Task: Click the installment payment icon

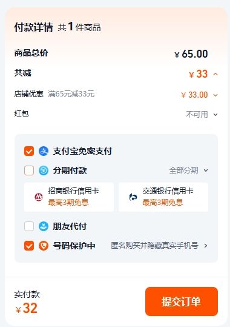Action: pyautogui.click(x=44, y=170)
